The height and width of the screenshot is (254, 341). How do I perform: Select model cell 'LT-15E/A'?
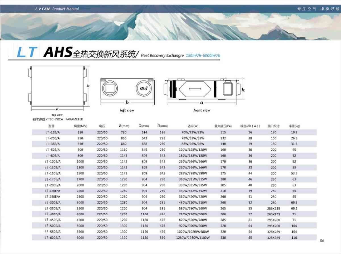click(53, 132)
